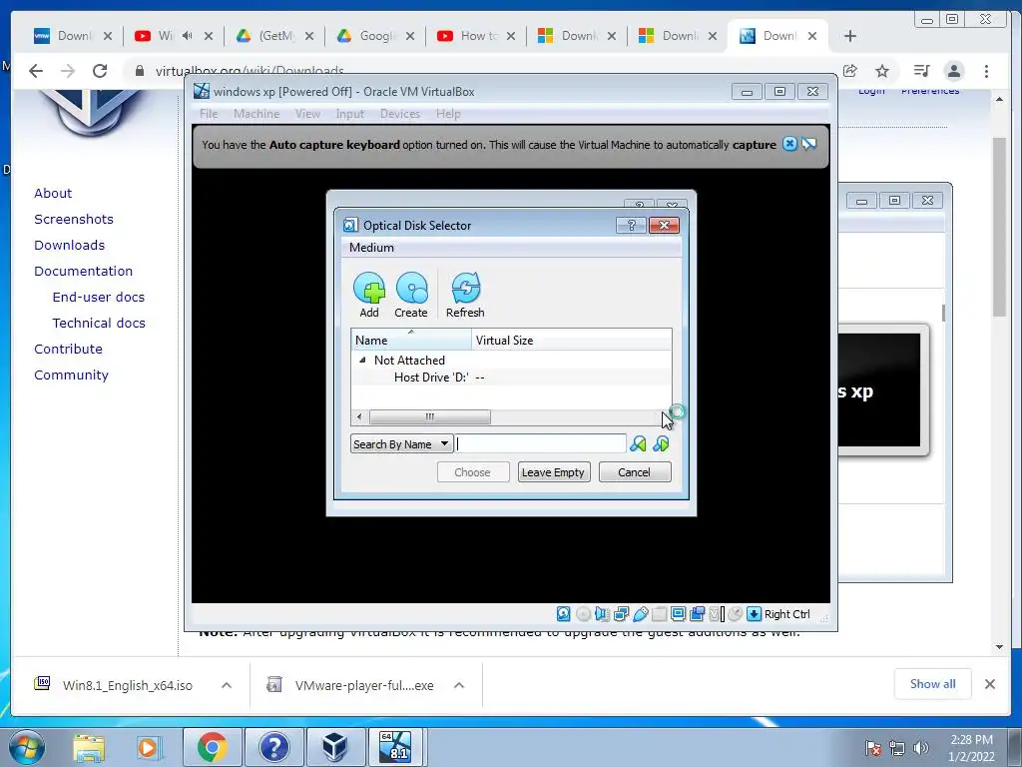This screenshot has height=767, width=1022.
Task: Close the Optical Disk Selector dialog
Action: tap(664, 225)
